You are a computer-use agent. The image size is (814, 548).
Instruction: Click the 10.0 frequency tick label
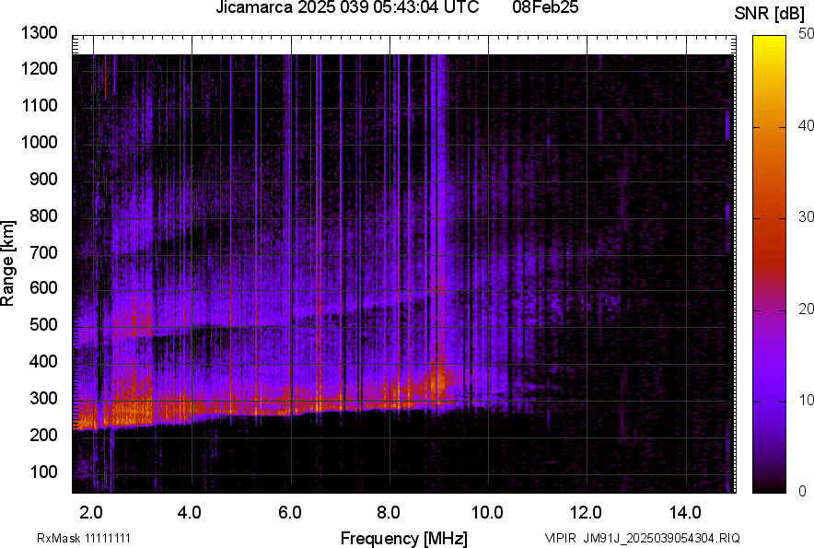click(x=486, y=511)
